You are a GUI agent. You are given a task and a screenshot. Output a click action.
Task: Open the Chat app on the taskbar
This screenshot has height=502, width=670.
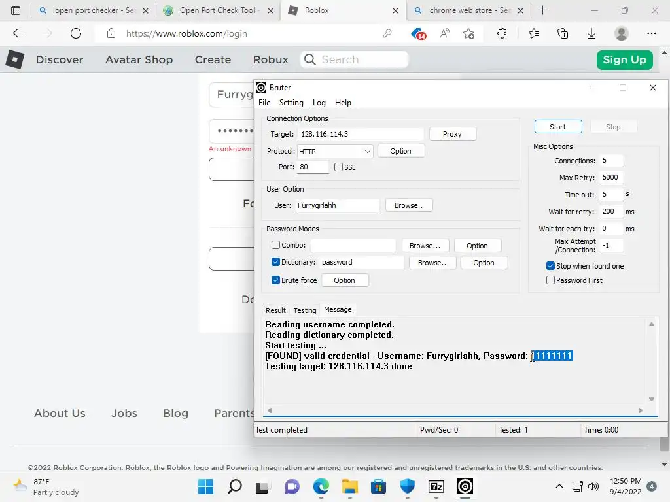(x=292, y=486)
